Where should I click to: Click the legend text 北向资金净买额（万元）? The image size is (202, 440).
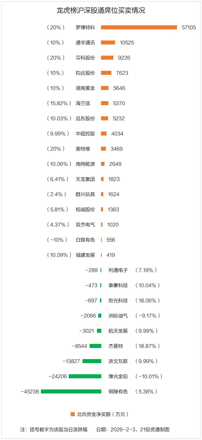coord(103,414)
